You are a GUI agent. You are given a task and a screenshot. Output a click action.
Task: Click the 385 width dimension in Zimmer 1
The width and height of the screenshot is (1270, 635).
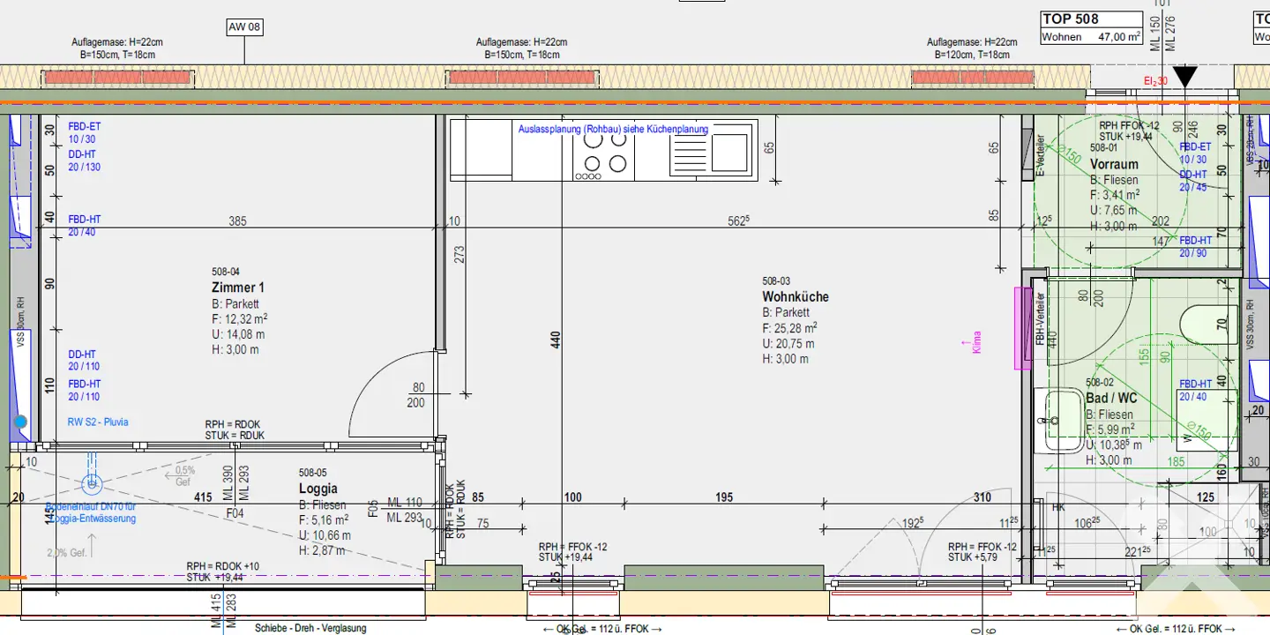(237, 221)
